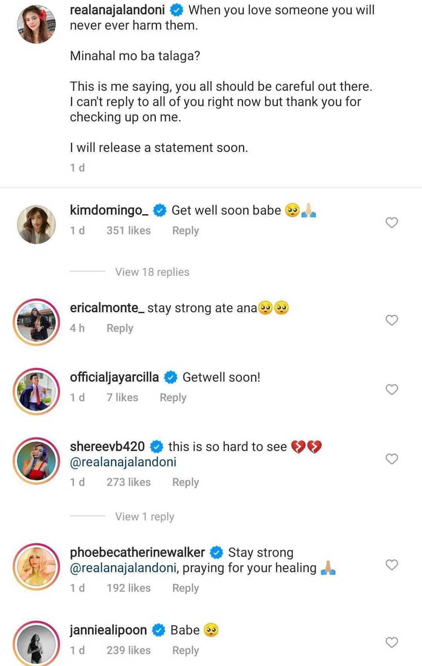Open shereevb420's story ring avatar
Viewport: 422px width, 666px height.
(37, 461)
